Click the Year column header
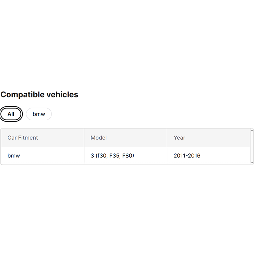Screen dimensions: 254x254 [179, 138]
